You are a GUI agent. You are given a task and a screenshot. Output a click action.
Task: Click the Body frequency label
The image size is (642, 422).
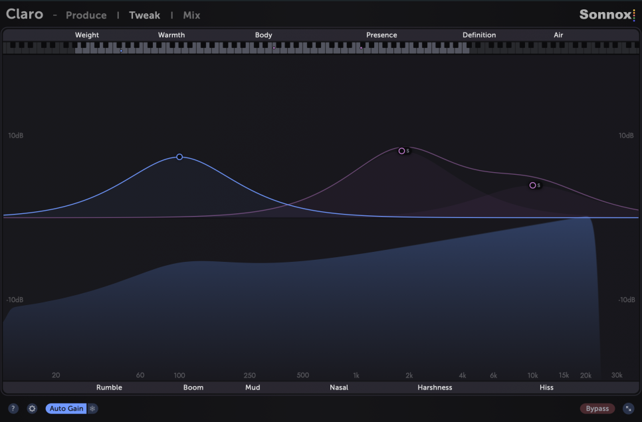pyautogui.click(x=263, y=35)
